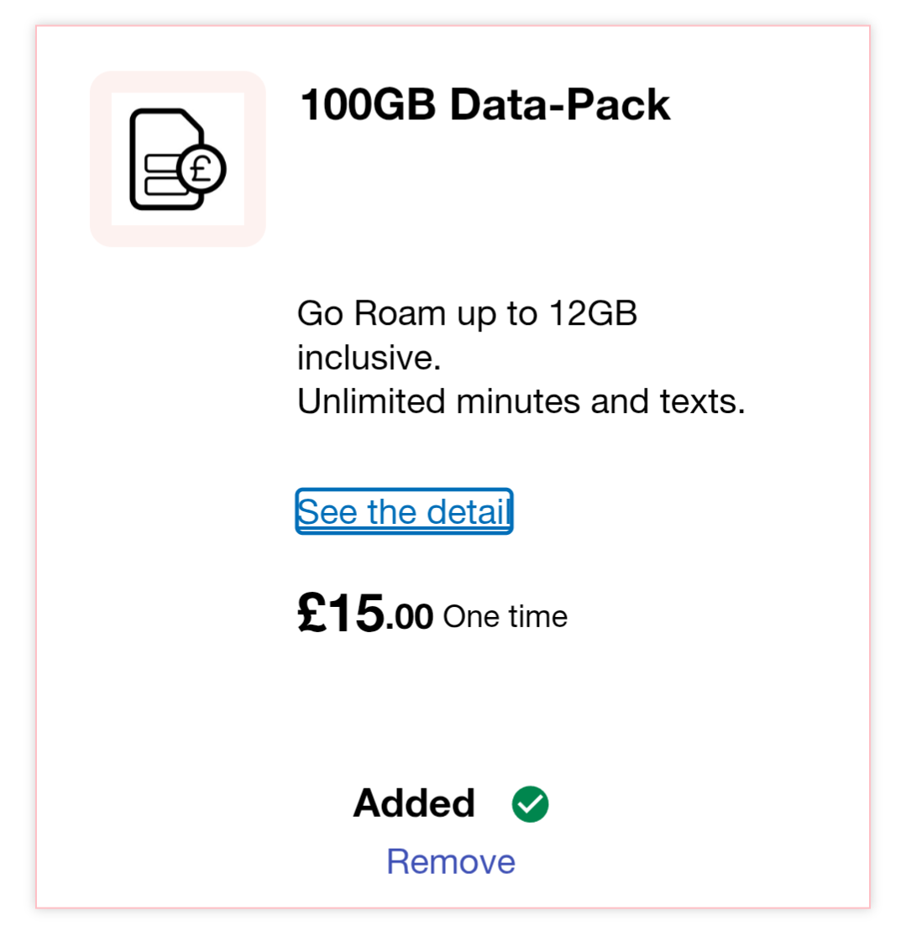Open the See the detail link
Screen dimensions: 906x926
pyautogui.click(x=404, y=511)
